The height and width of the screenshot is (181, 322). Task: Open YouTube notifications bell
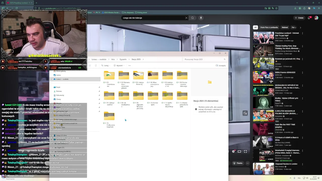tap(309, 18)
